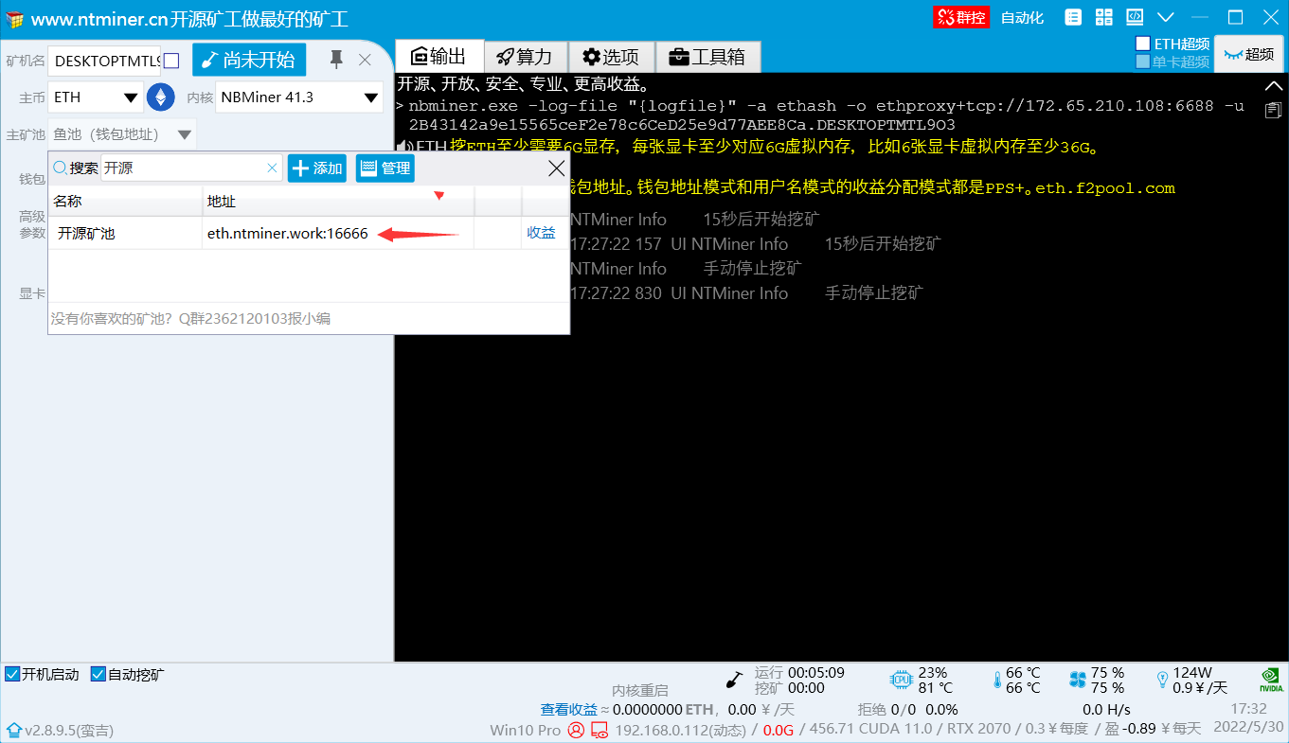Edit the 矿机名 miner name field

104,61
